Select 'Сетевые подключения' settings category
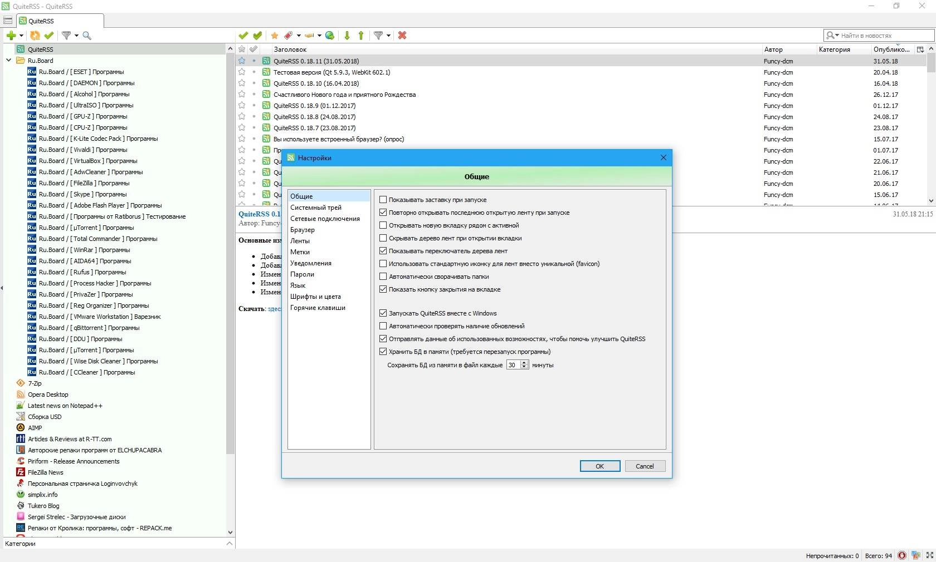 click(x=329, y=219)
